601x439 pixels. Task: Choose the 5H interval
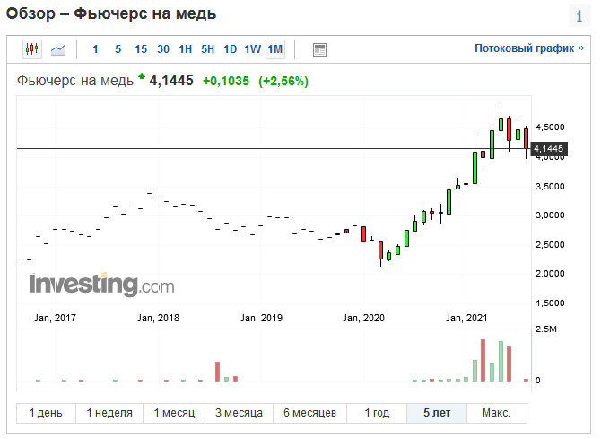click(208, 49)
